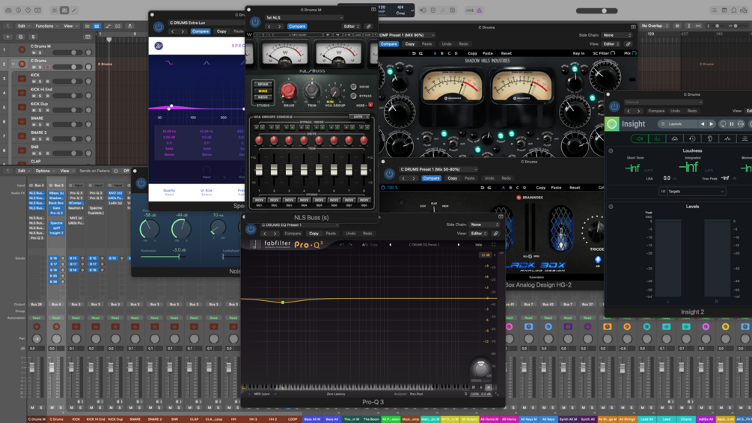
Task: Select Insight spectrum tab icon
Action: [727, 139]
